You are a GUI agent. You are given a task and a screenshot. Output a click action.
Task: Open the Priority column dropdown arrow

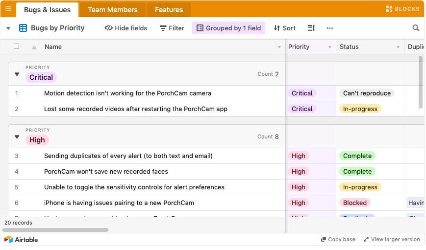(x=329, y=47)
